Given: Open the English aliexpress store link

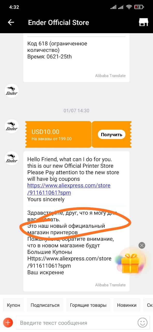Looking at the screenshot, I should click(69, 189).
